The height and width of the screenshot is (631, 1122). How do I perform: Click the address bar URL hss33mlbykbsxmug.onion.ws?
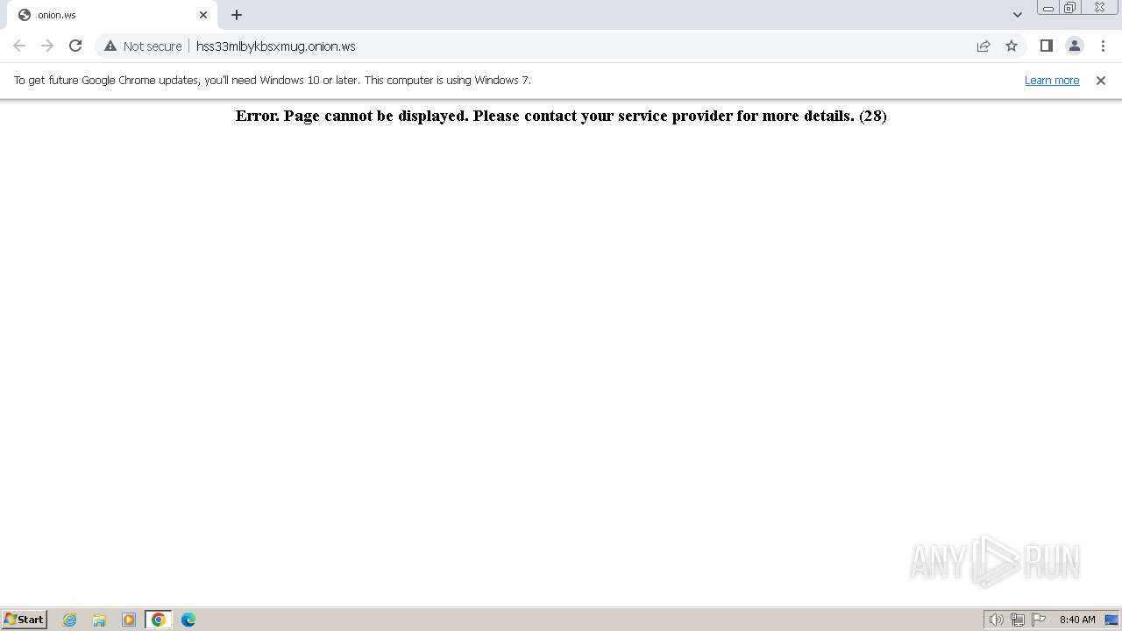(275, 46)
